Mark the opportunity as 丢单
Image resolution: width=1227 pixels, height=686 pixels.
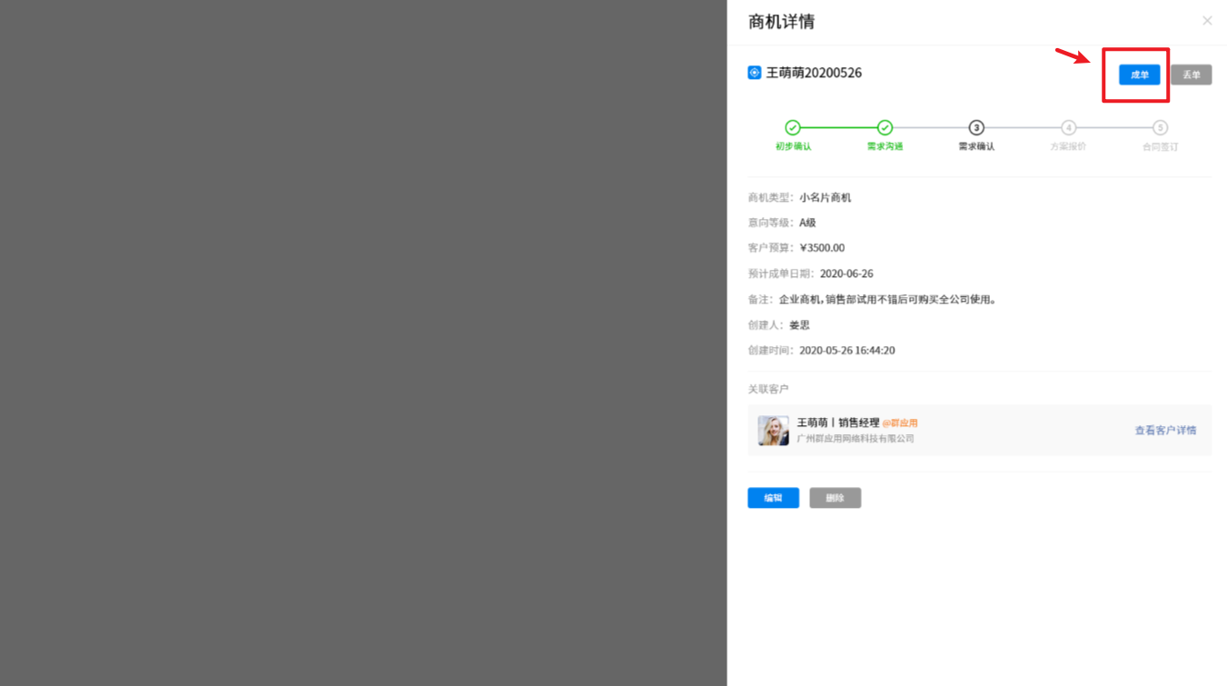pos(1191,75)
